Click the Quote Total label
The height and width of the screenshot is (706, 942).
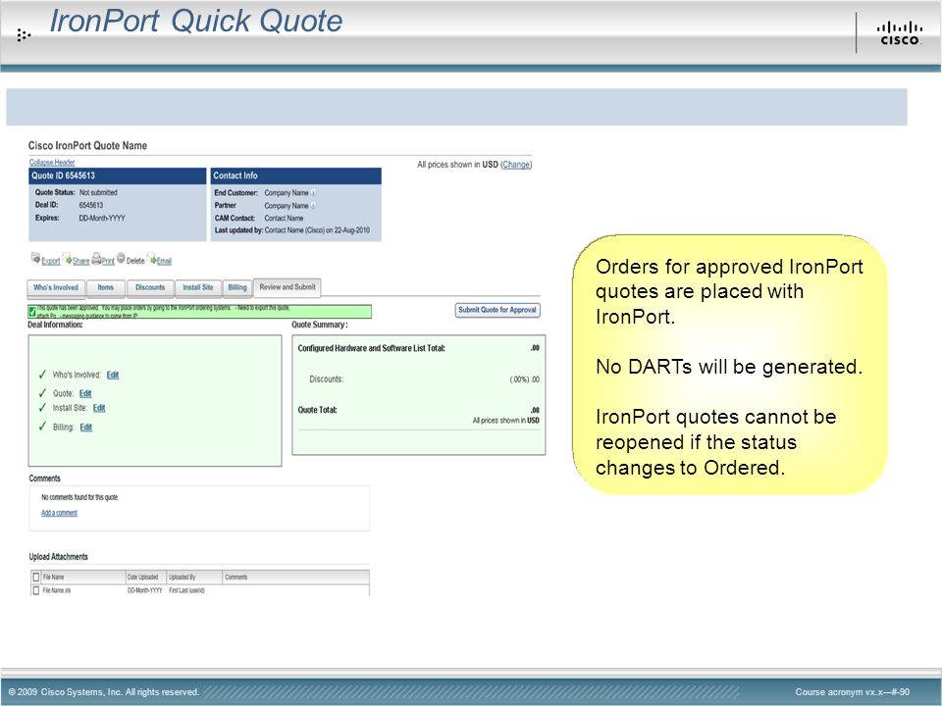click(317, 410)
